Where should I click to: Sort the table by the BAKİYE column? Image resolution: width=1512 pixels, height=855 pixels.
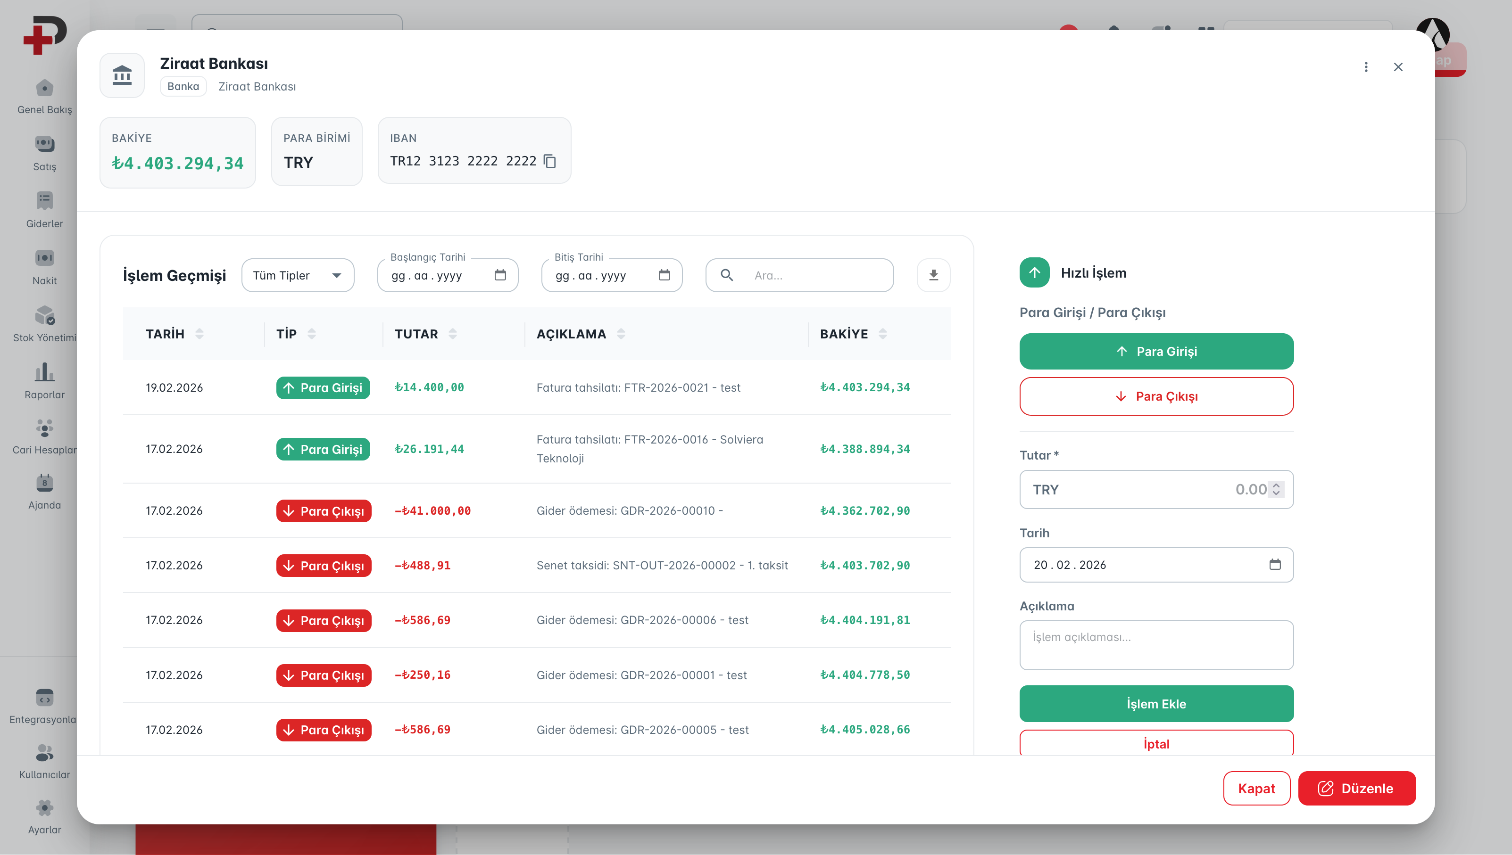[x=882, y=334]
